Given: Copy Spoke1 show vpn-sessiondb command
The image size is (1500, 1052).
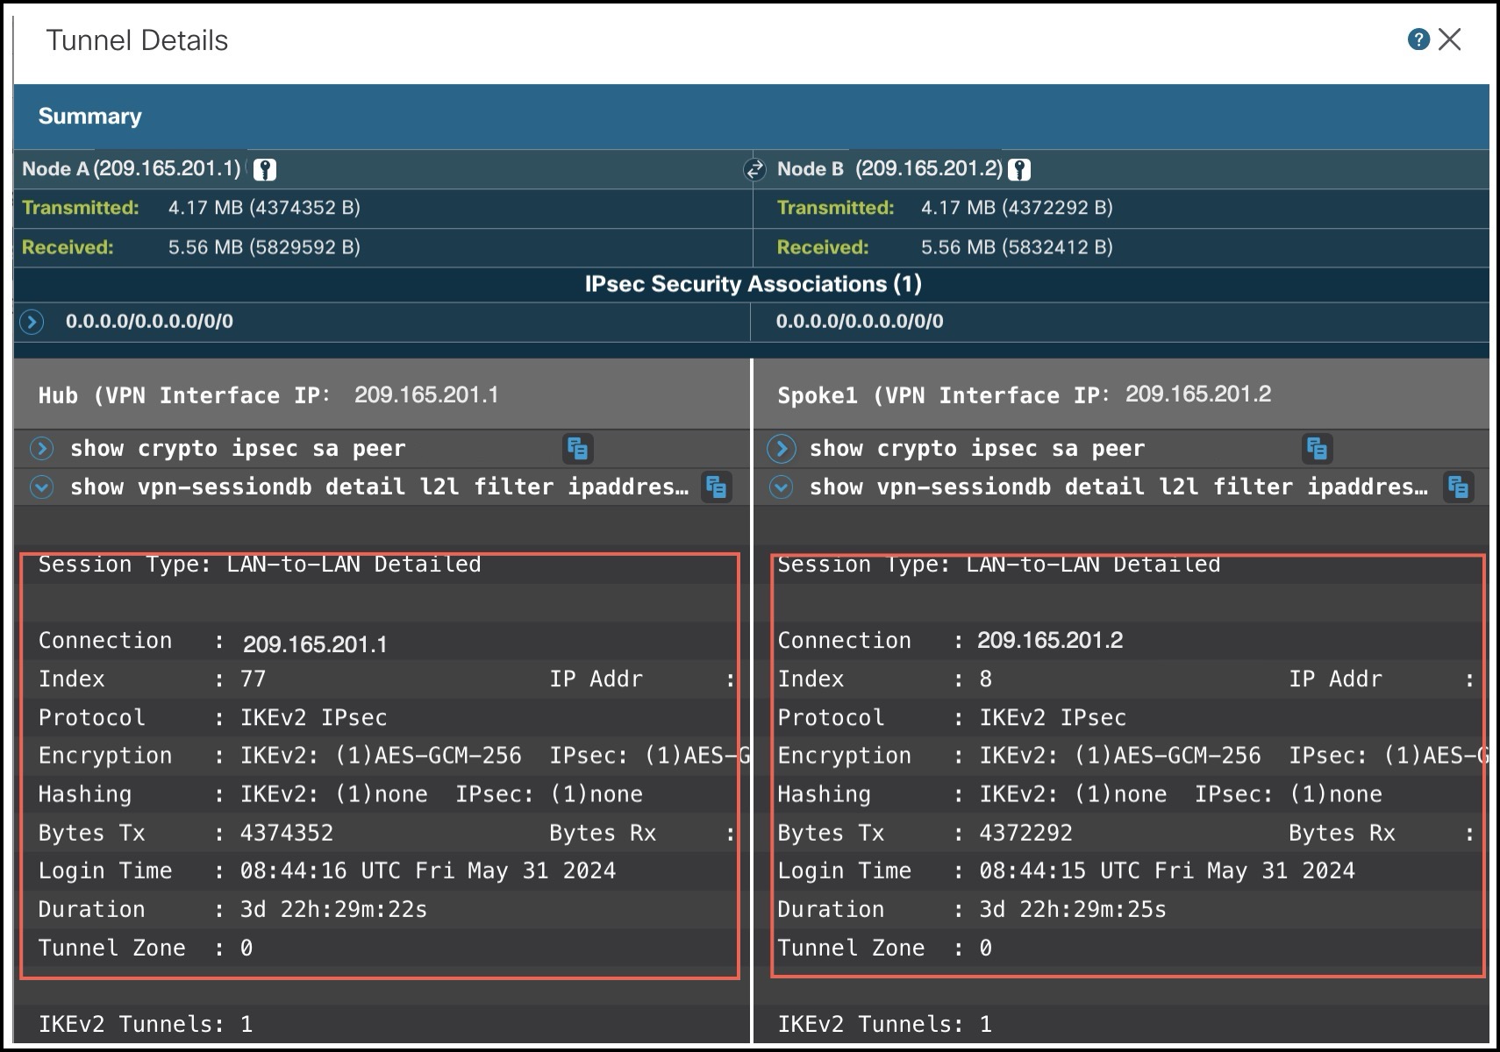Looking at the screenshot, I should (x=1458, y=487).
